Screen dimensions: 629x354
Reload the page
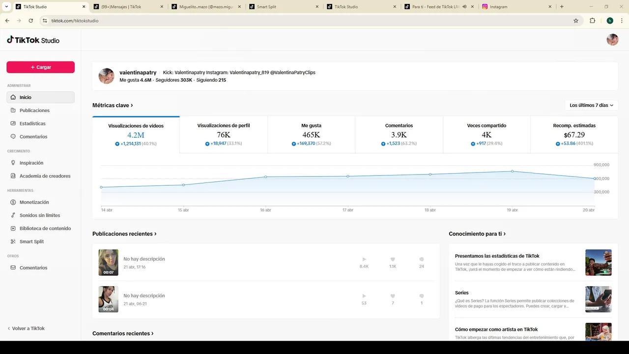tap(30, 21)
